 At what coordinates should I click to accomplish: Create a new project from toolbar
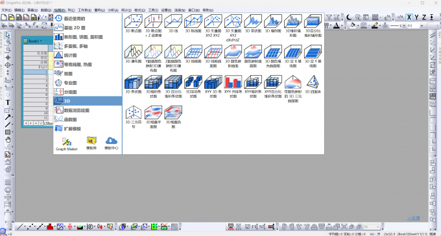pos(4,18)
